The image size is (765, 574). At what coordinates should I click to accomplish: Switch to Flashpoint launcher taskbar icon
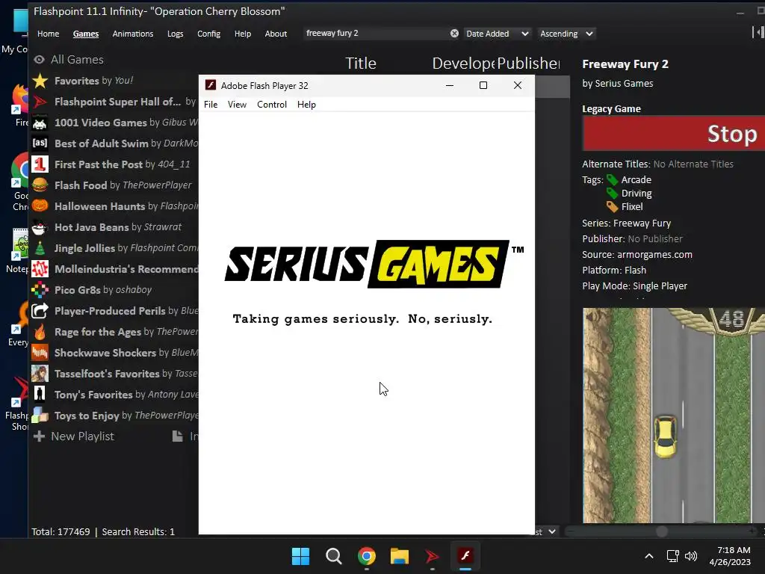point(433,556)
